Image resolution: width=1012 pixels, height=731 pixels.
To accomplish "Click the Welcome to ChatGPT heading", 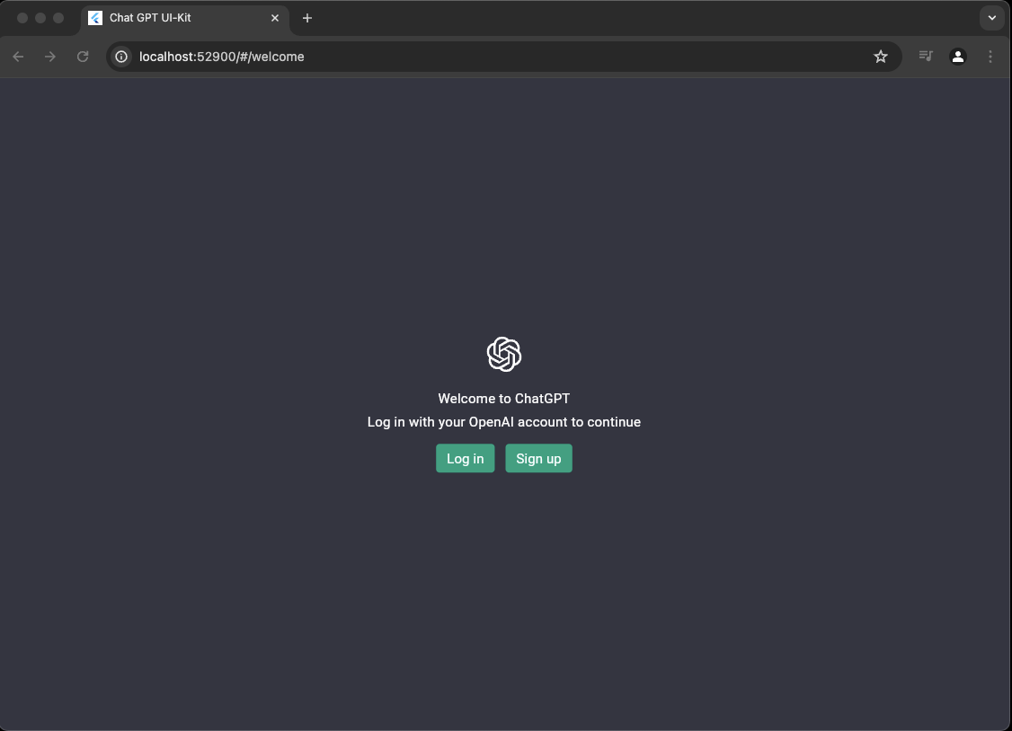I will [x=503, y=399].
